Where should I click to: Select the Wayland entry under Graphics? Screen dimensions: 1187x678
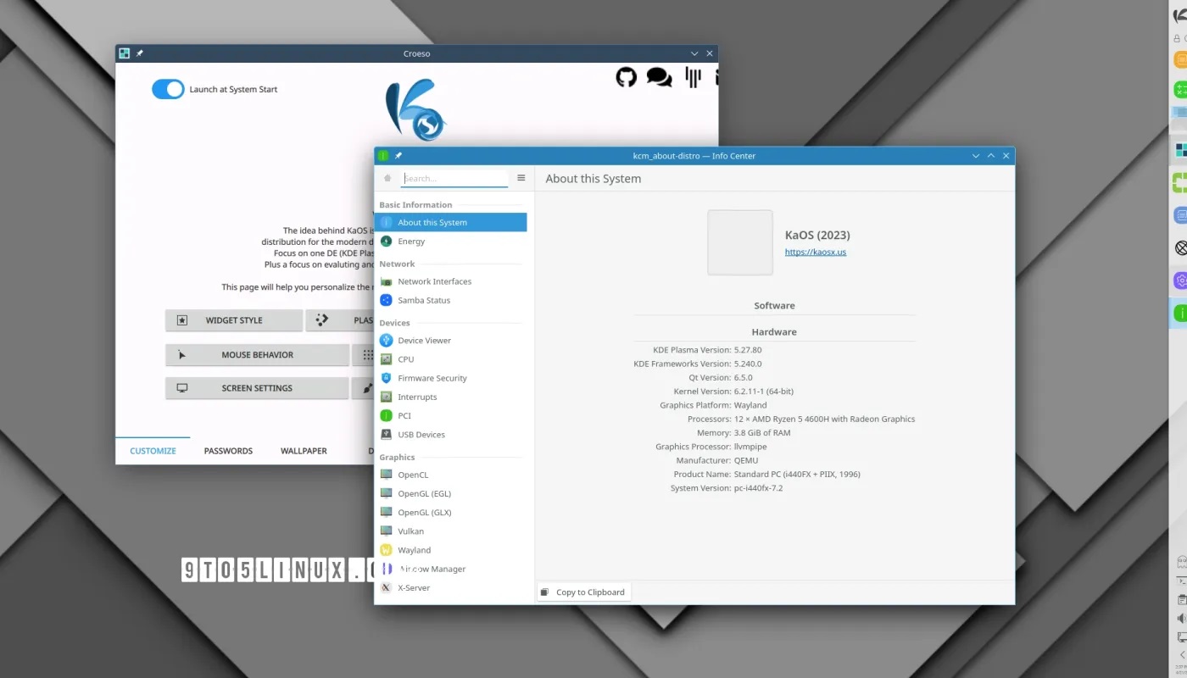pyautogui.click(x=415, y=549)
